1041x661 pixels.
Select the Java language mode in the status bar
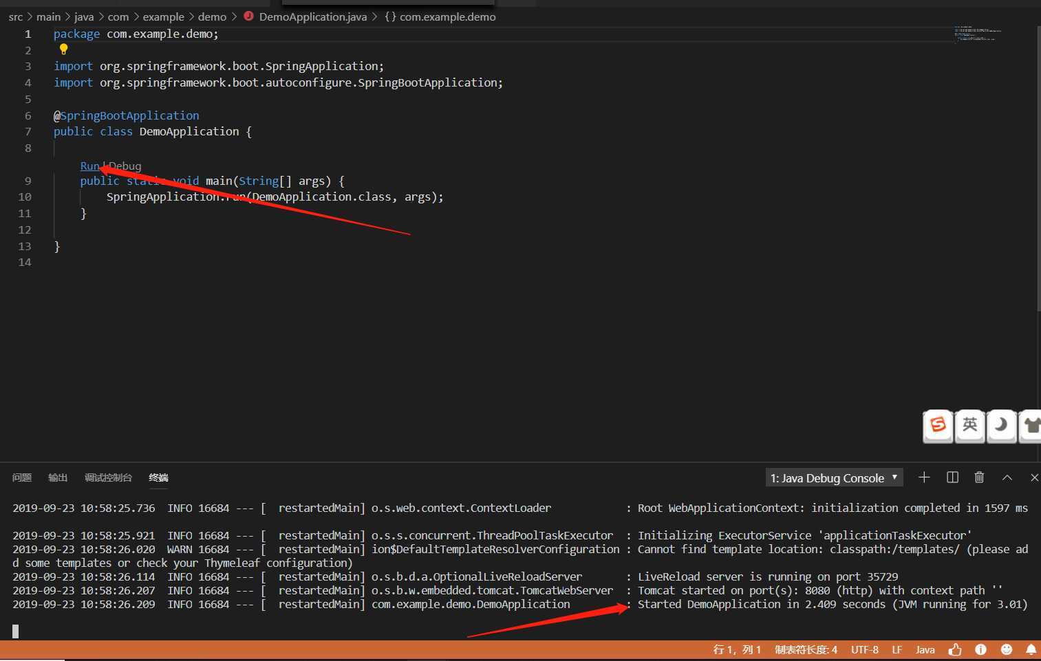[925, 649]
